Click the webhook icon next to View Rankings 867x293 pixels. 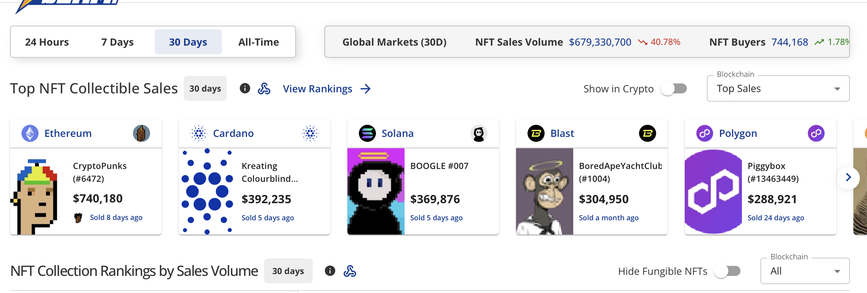click(264, 88)
